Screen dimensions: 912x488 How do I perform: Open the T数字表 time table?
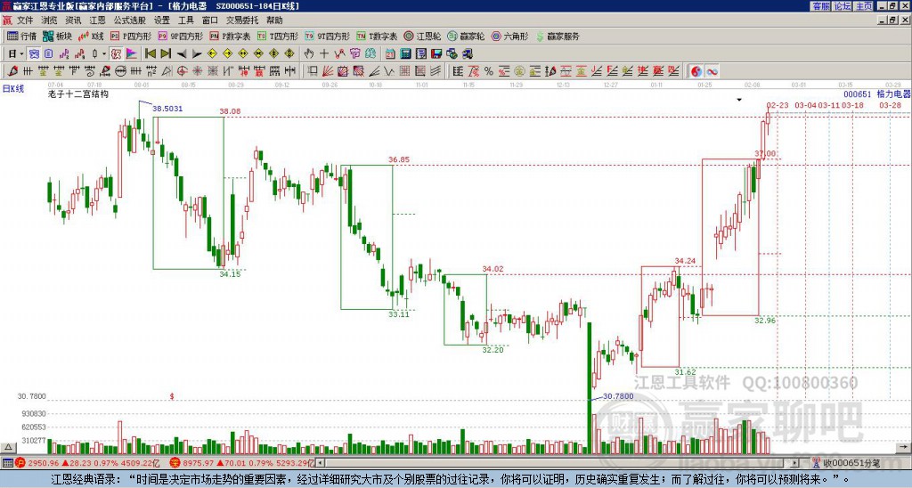[x=377, y=36]
